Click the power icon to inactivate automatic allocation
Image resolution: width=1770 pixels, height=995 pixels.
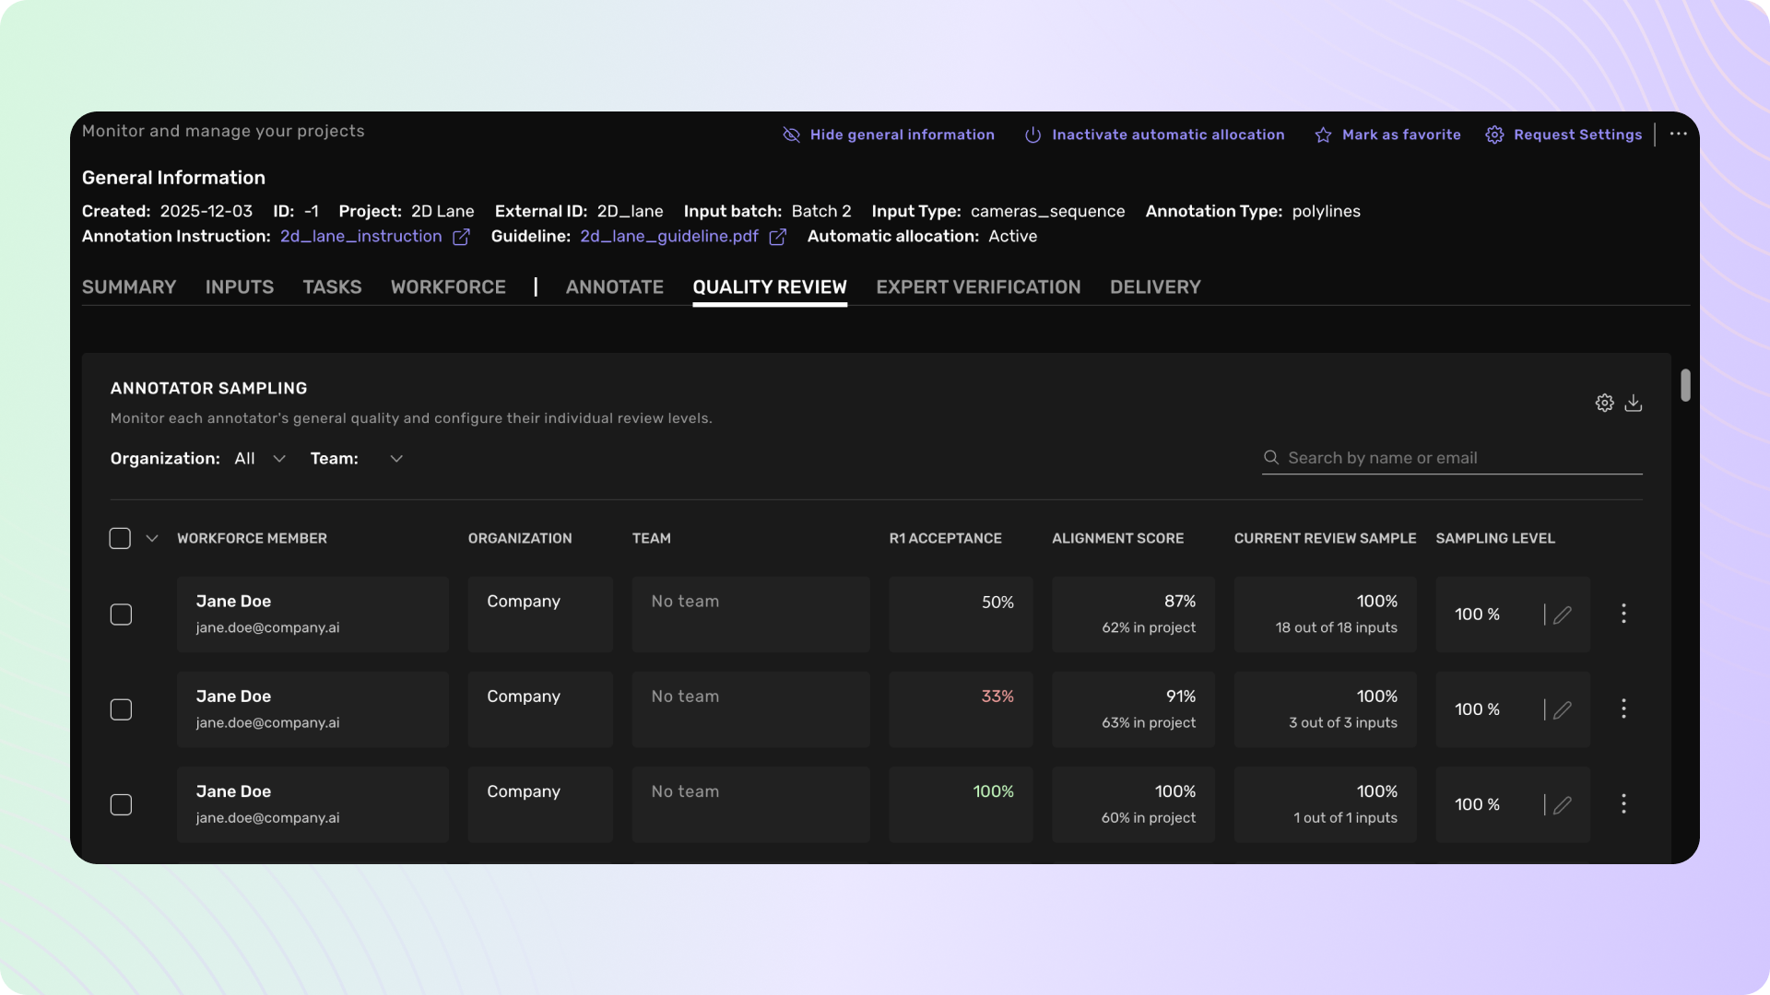tap(1032, 135)
